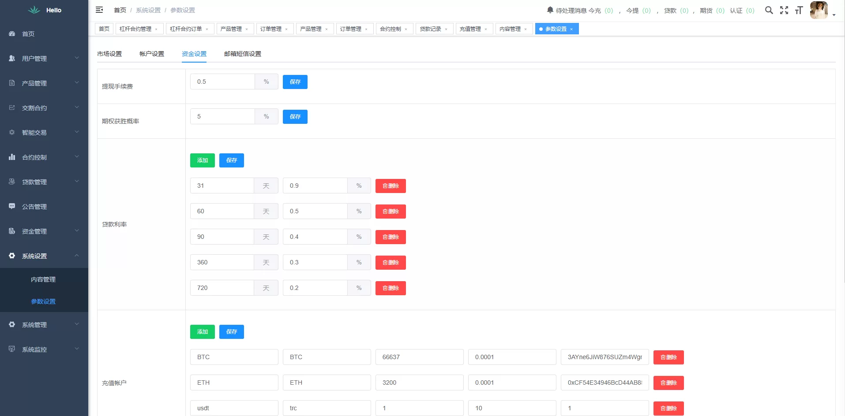Delete the 360 天 loan rate row

[x=391, y=263]
